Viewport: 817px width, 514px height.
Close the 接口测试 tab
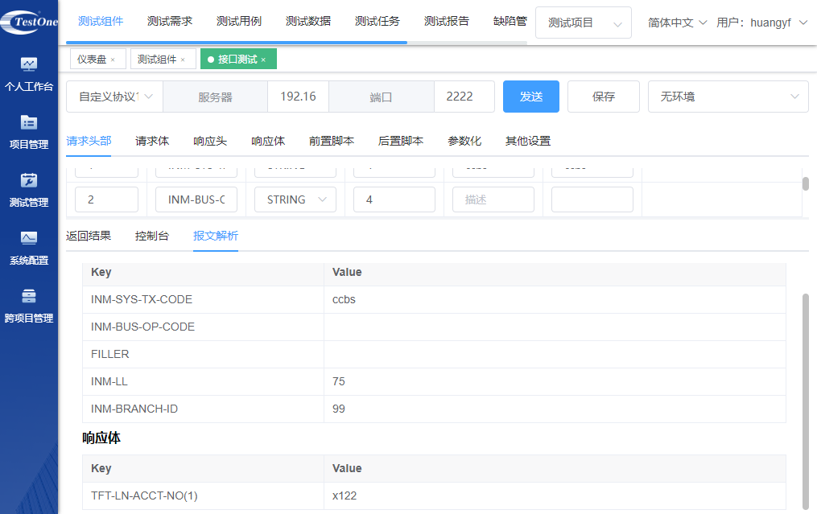pyautogui.click(x=263, y=60)
